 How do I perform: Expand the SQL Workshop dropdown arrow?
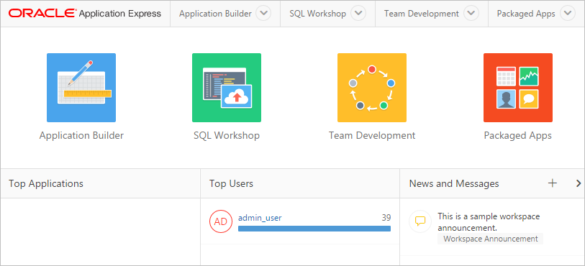tap(358, 14)
